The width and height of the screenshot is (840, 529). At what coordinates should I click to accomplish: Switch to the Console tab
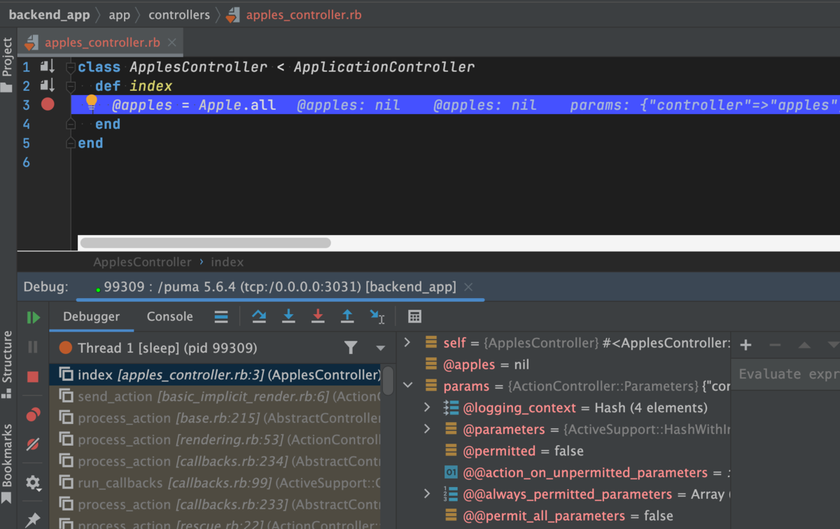pos(170,316)
